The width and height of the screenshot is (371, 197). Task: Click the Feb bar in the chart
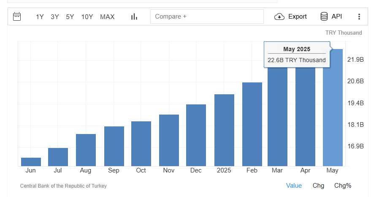pos(252,124)
